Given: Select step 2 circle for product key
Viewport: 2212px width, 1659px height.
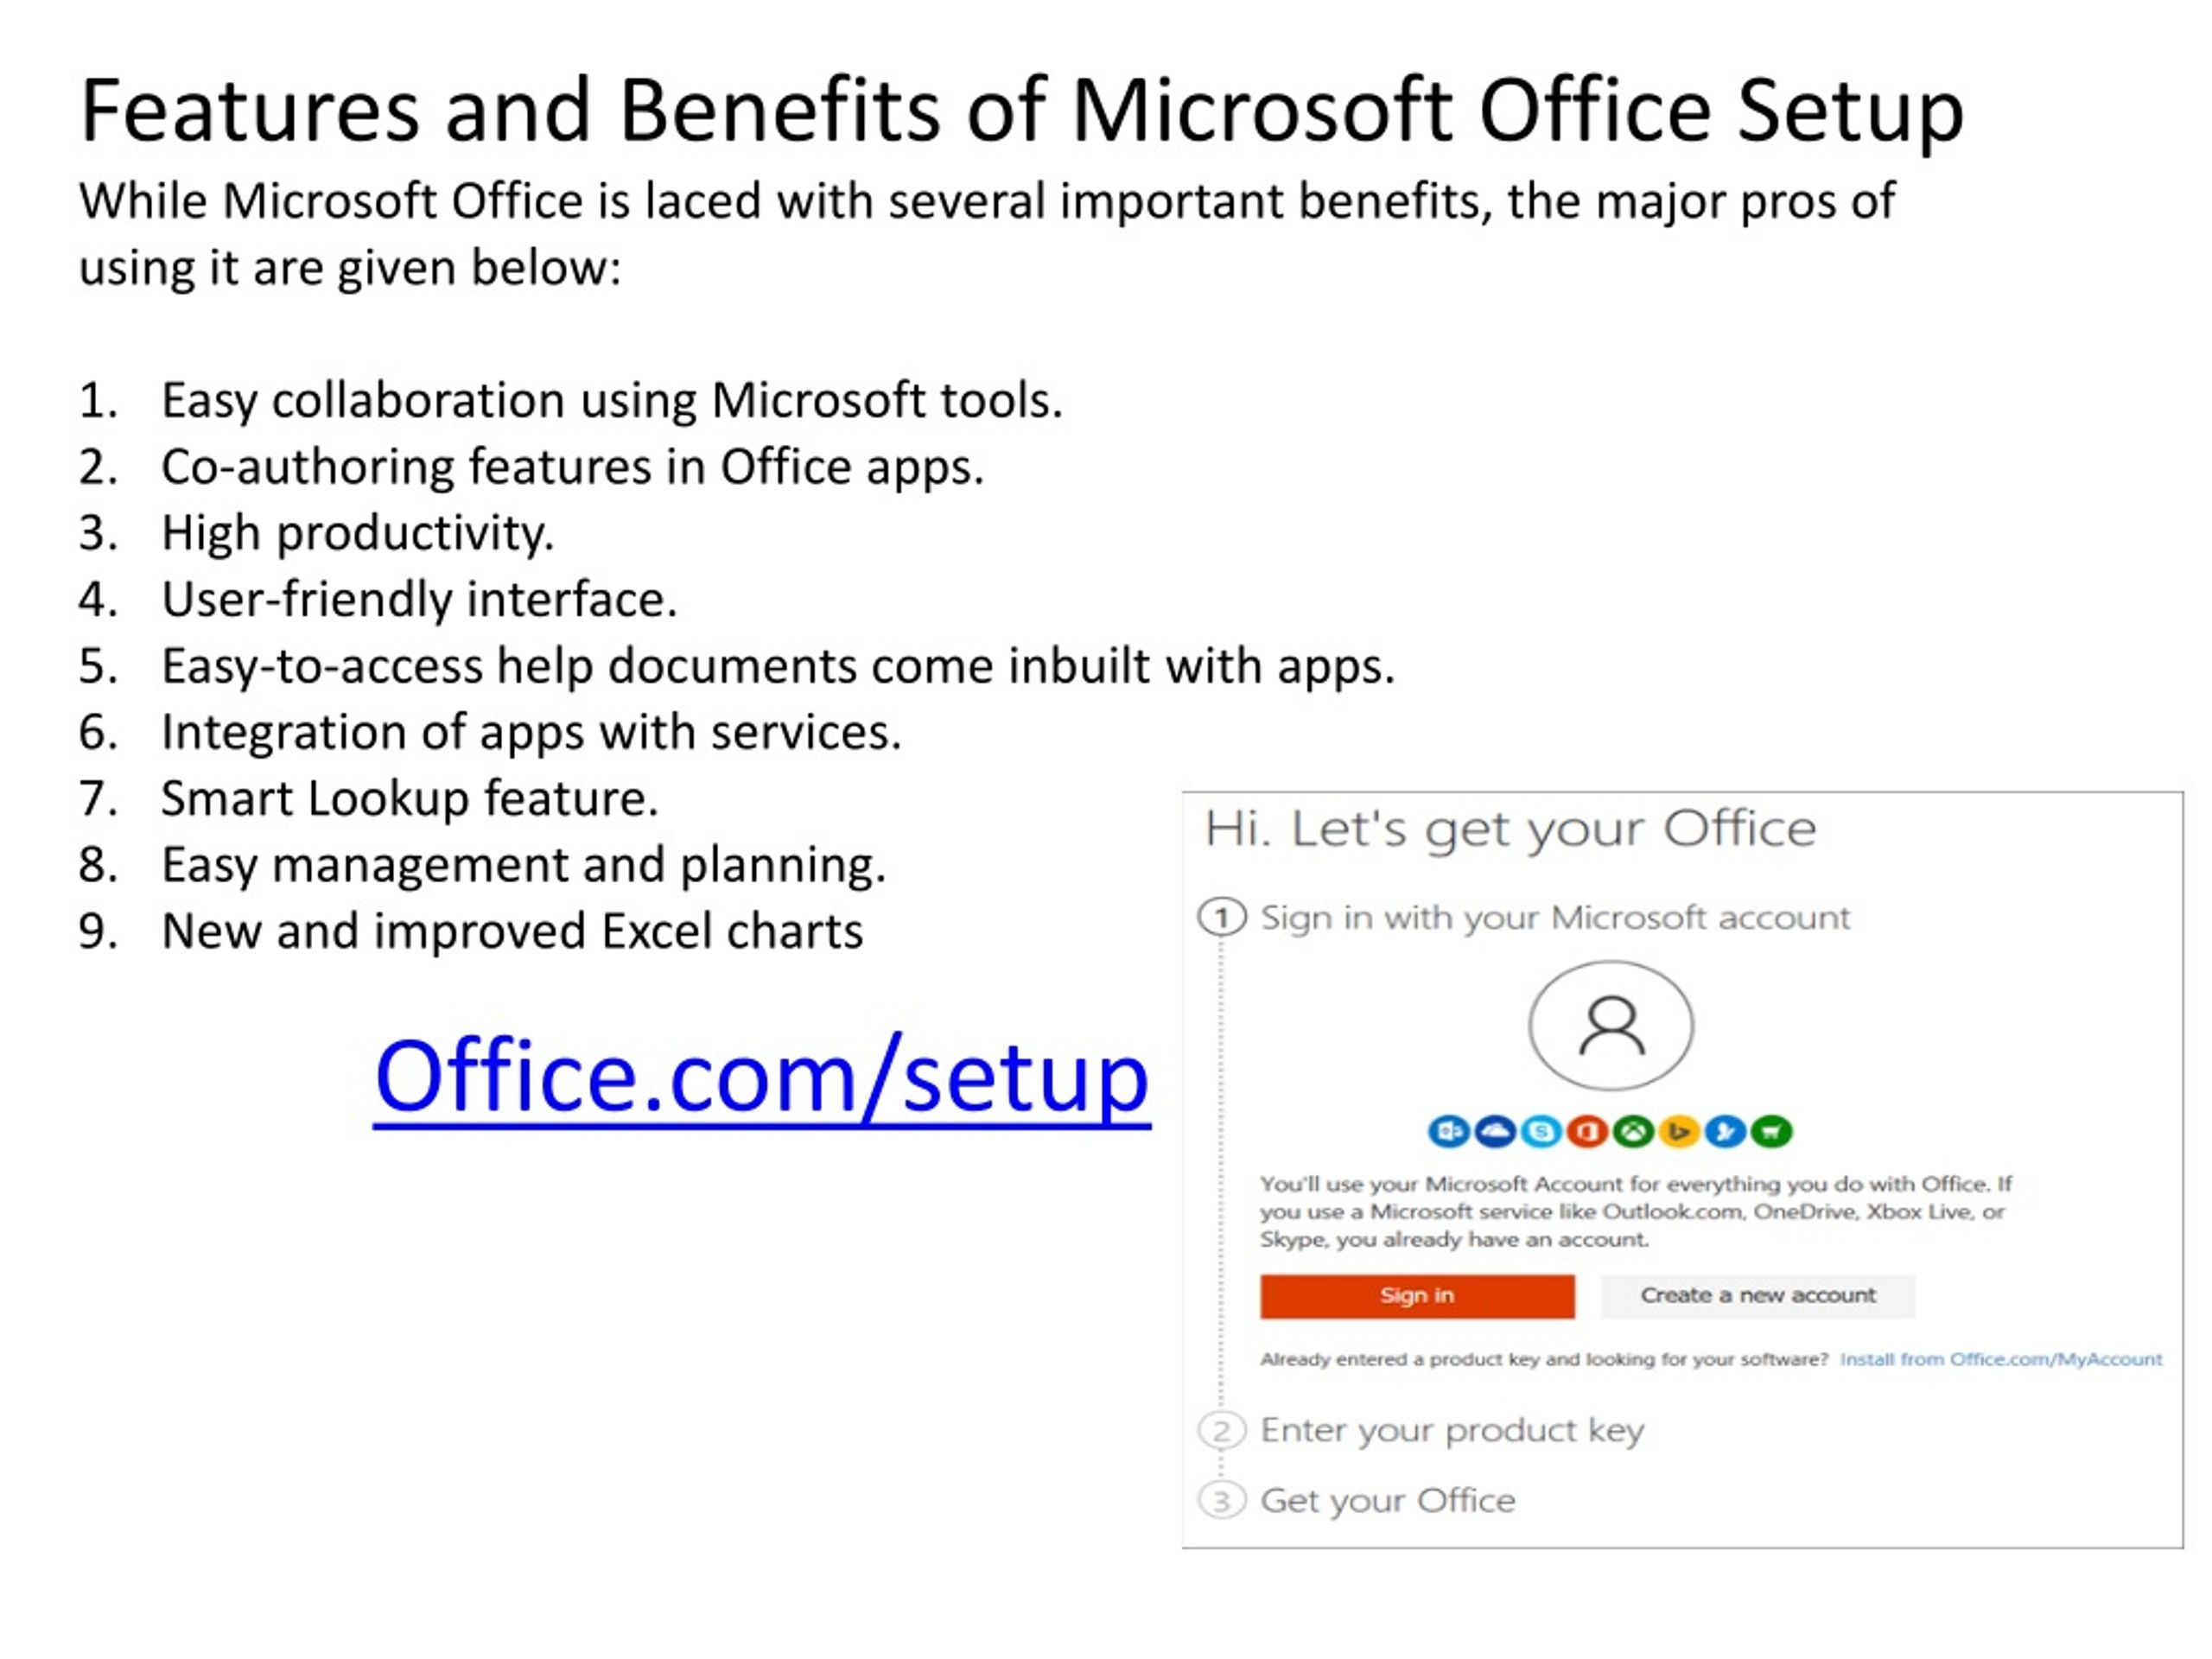Looking at the screenshot, I should (x=1222, y=1431).
